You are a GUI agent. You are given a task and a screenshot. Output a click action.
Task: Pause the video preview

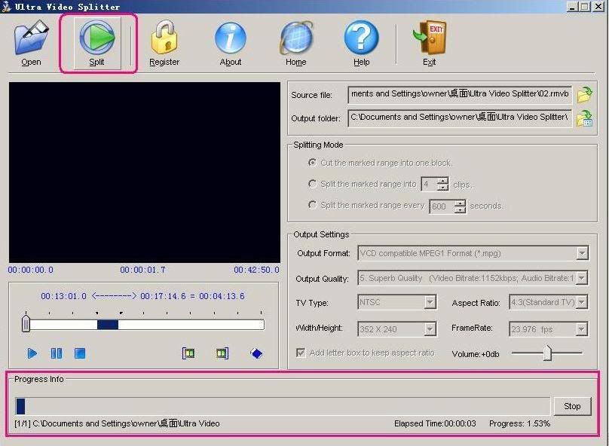[57, 353]
